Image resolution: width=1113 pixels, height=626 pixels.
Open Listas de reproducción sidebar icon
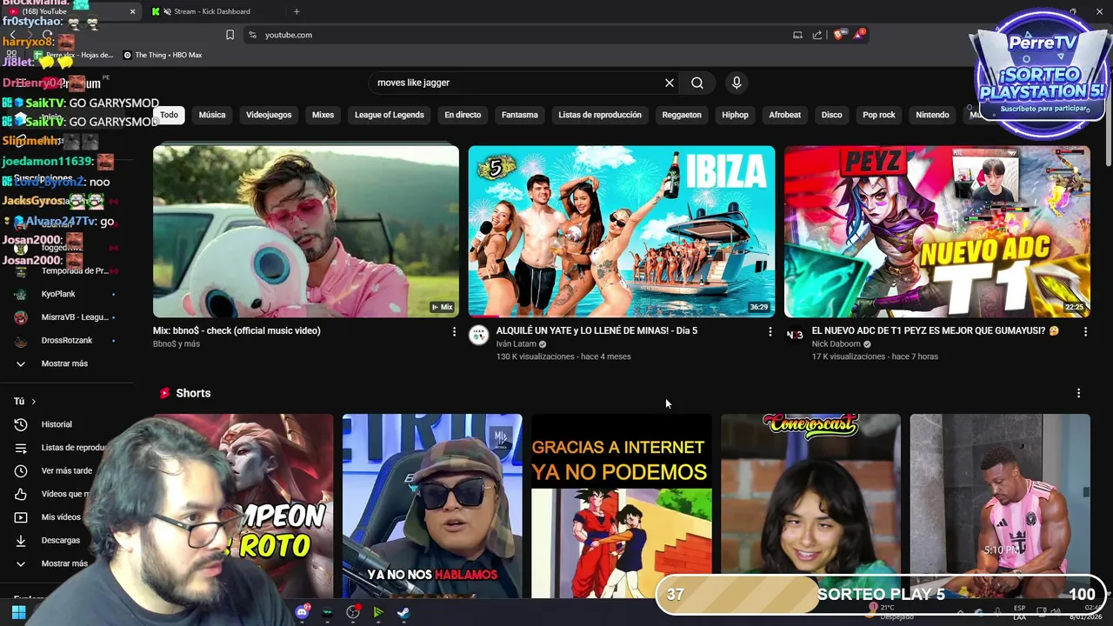21,448
